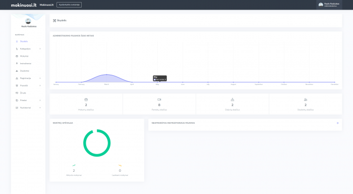Click the arrow icon in Neapmokėtos paraiškos panel
Image resolution: width=353 pixels, height=194 pixels.
point(337,123)
